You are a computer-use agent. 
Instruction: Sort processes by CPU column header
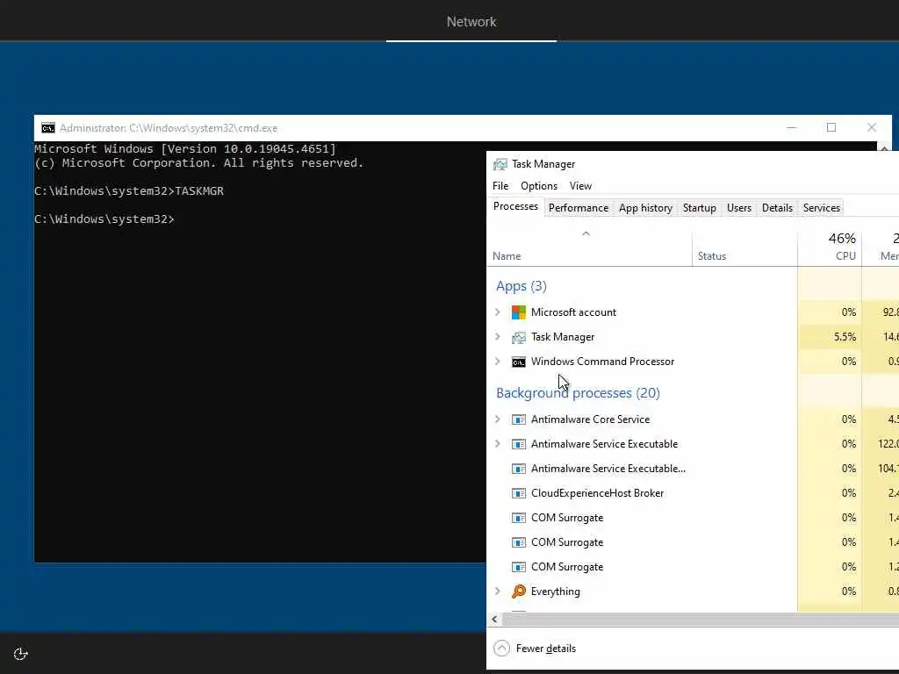(830, 247)
